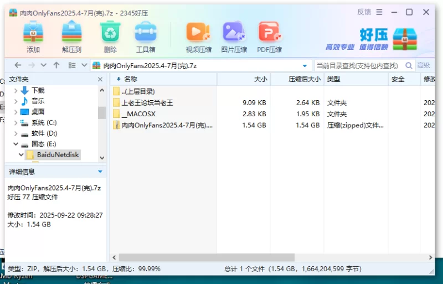Collapse the BaiduNetdisk folder node
The height and width of the screenshot is (284, 443).
point(21,155)
